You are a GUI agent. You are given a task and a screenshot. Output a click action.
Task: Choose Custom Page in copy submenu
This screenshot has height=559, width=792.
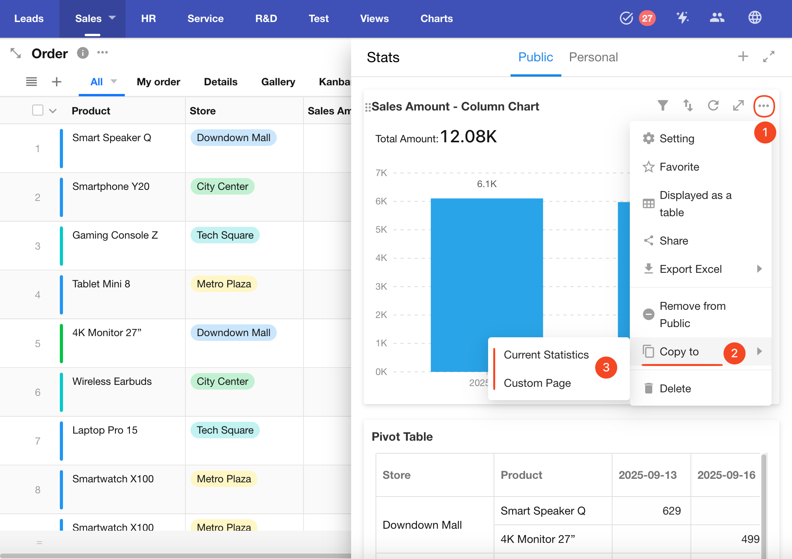pos(537,383)
